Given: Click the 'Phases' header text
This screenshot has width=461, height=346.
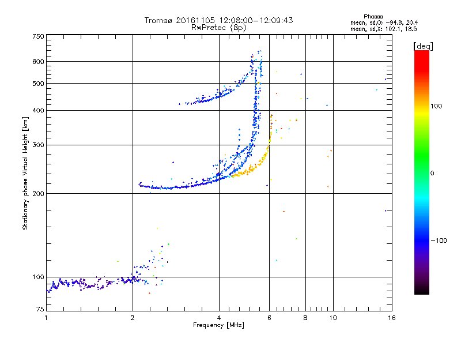Looking at the screenshot, I should pos(373,17).
